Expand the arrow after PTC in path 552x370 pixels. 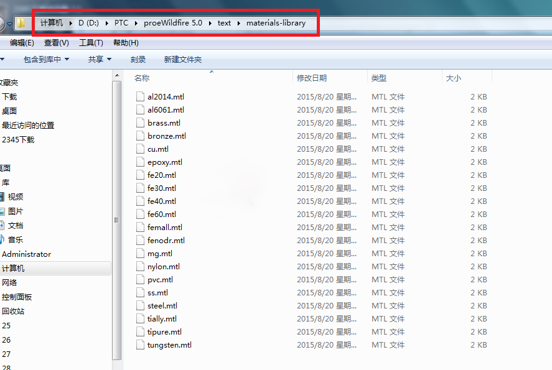click(136, 23)
